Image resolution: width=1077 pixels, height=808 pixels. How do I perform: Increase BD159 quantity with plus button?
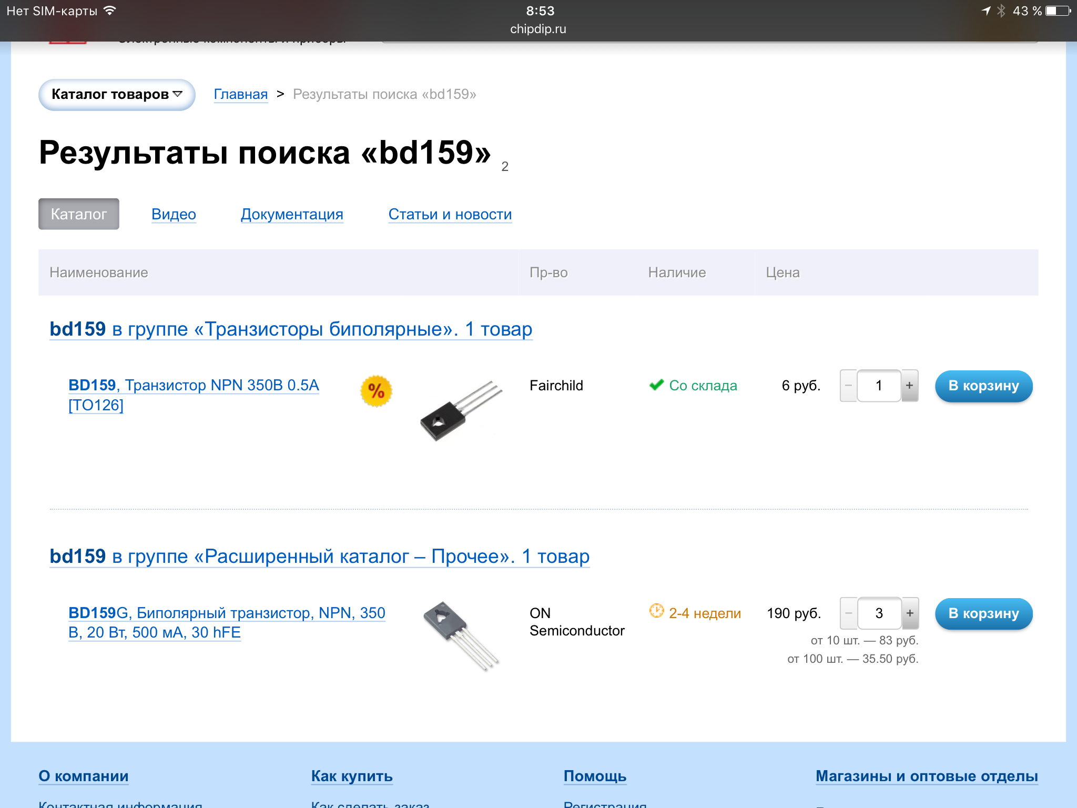(x=910, y=386)
